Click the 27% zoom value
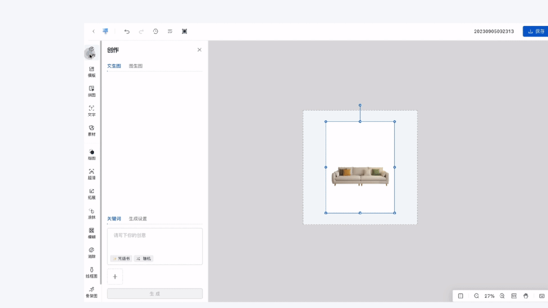548x308 pixels. pos(489,296)
